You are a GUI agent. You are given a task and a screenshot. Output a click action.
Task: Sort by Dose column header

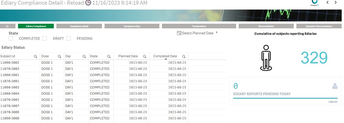point(45,56)
